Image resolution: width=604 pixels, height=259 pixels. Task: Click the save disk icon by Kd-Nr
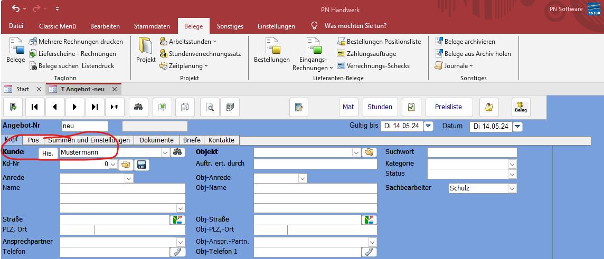tap(141, 165)
